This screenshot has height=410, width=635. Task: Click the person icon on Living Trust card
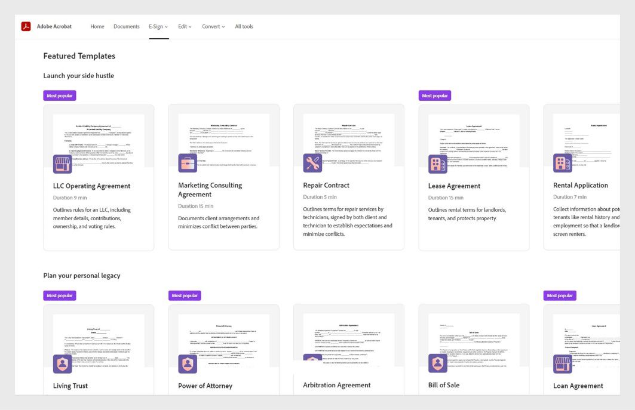coord(63,363)
